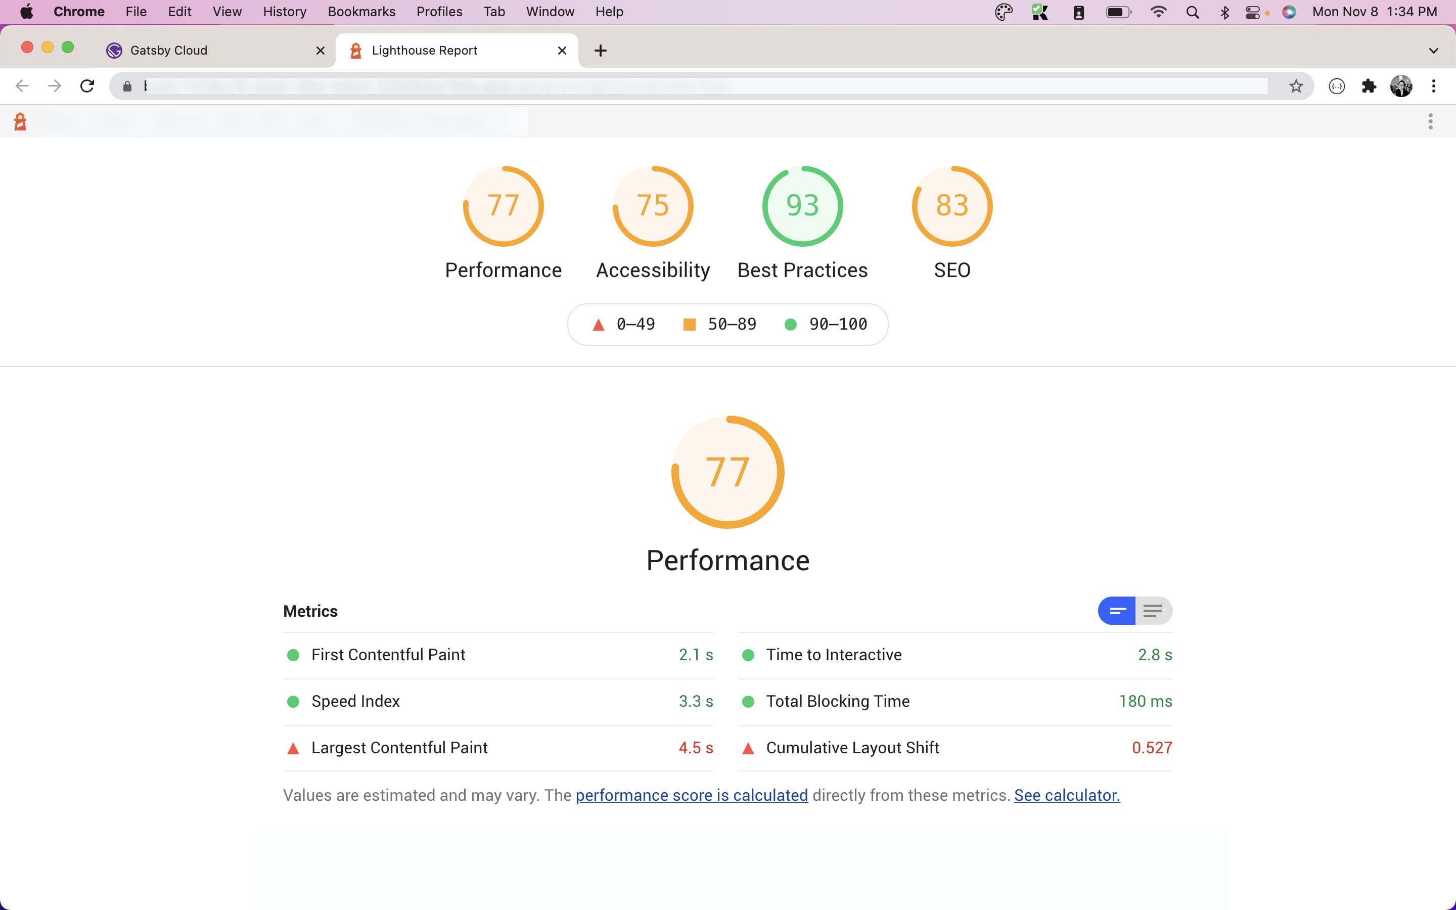Open macOS Control Center icon

(x=1252, y=12)
